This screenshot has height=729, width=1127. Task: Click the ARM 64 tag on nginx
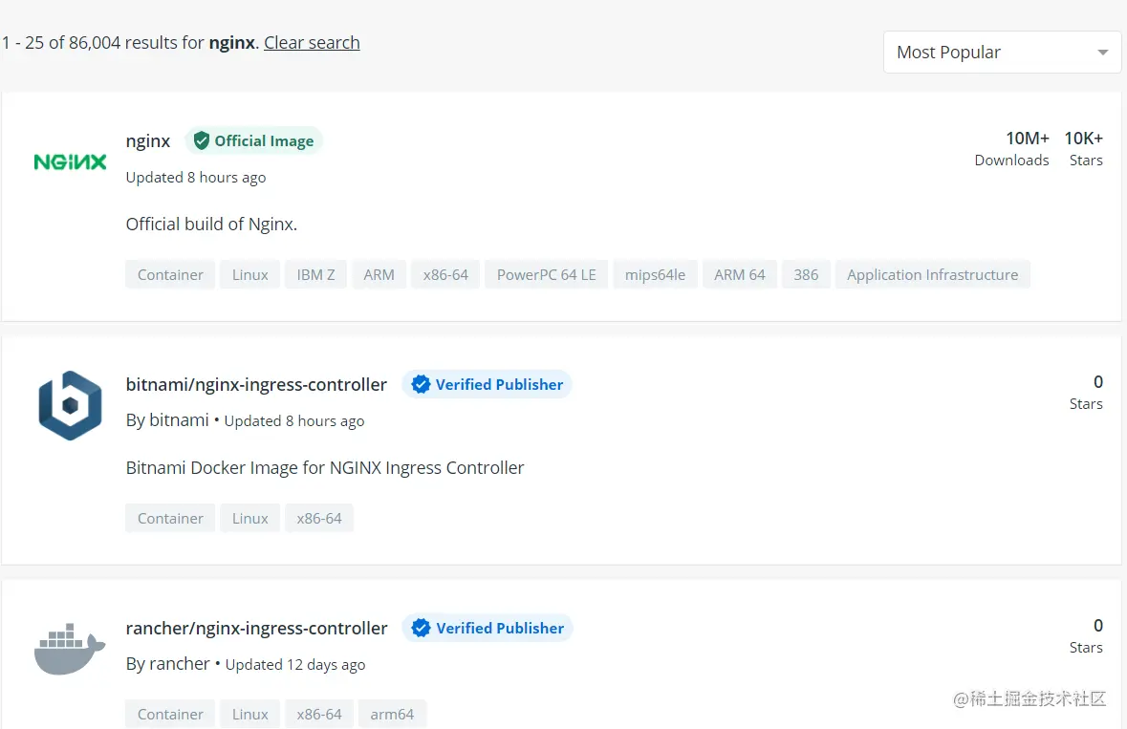(x=740, y=274)
